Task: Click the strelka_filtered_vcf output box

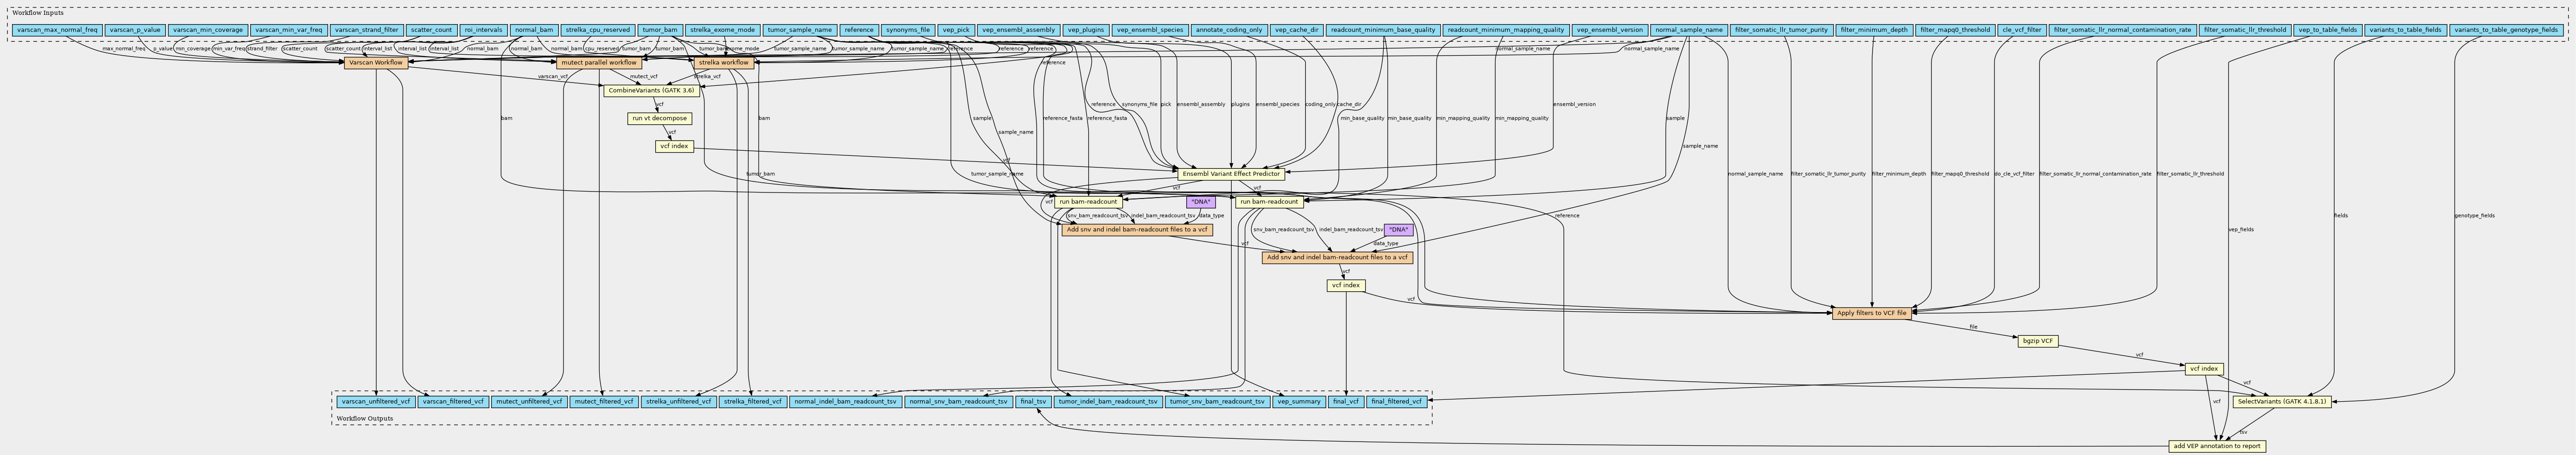Action: coord(753,401)
